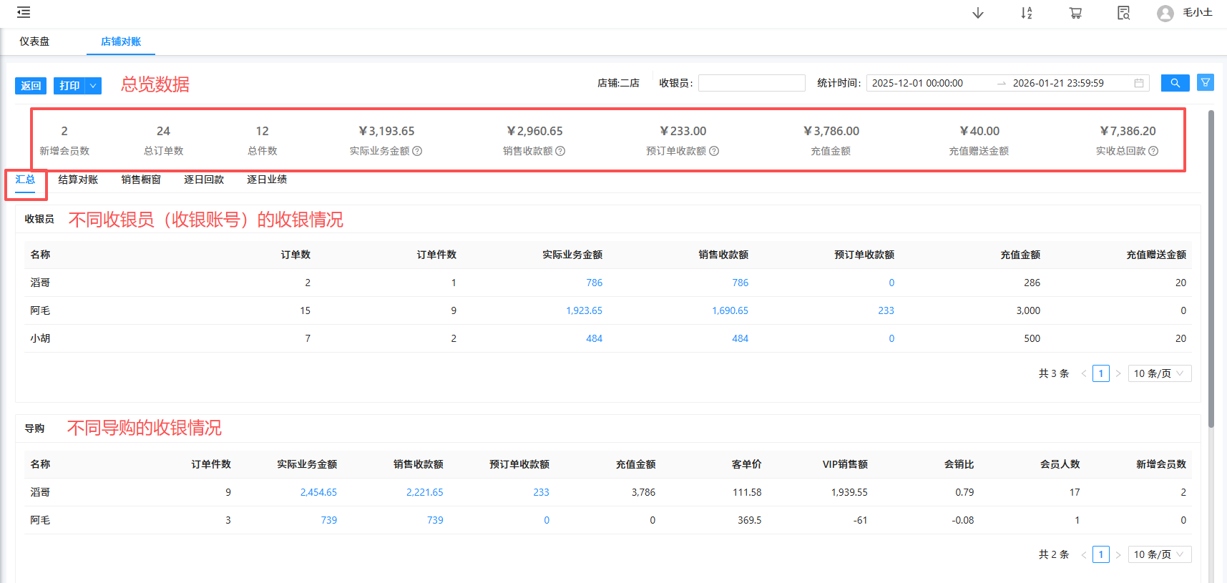This screenshot has width=1227, height=583.
Task: Open page size dropdown in 收银员 table
Action: (x=1159, y=373)
